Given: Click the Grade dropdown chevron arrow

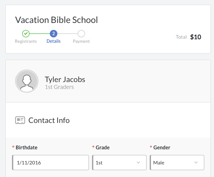Looking at the screenshot, I should tap(138, 163).
